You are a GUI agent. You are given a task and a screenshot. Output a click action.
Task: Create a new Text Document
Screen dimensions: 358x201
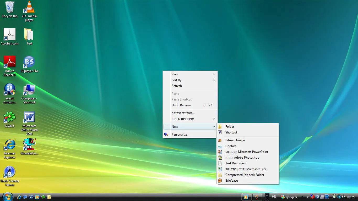tap(236, 163)
